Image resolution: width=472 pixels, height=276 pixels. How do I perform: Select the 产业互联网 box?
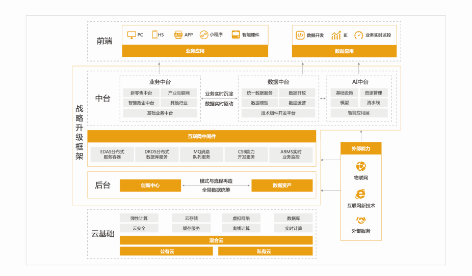tap(179, 93)
